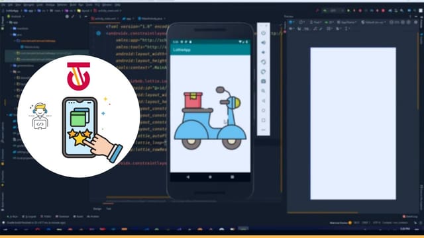Click the emulator toolbar home circle
The width and height of the screenshot is (424, 238).
[264, 110]
